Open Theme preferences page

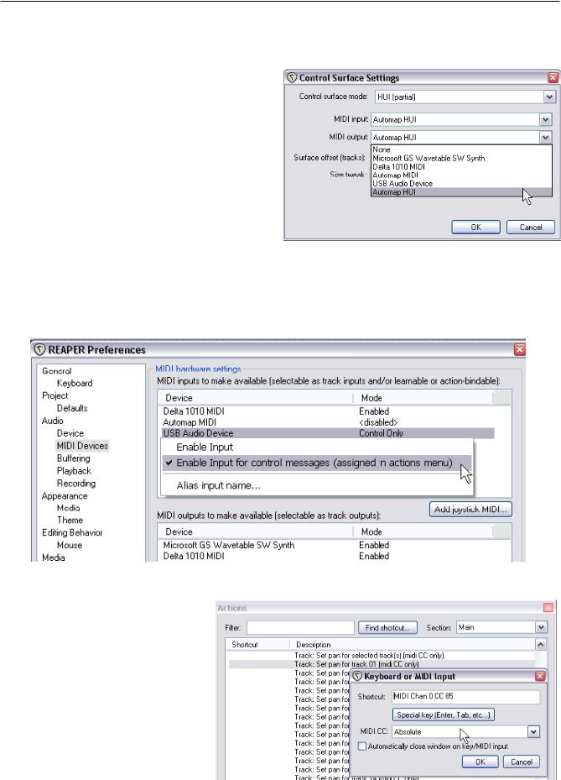70,520
